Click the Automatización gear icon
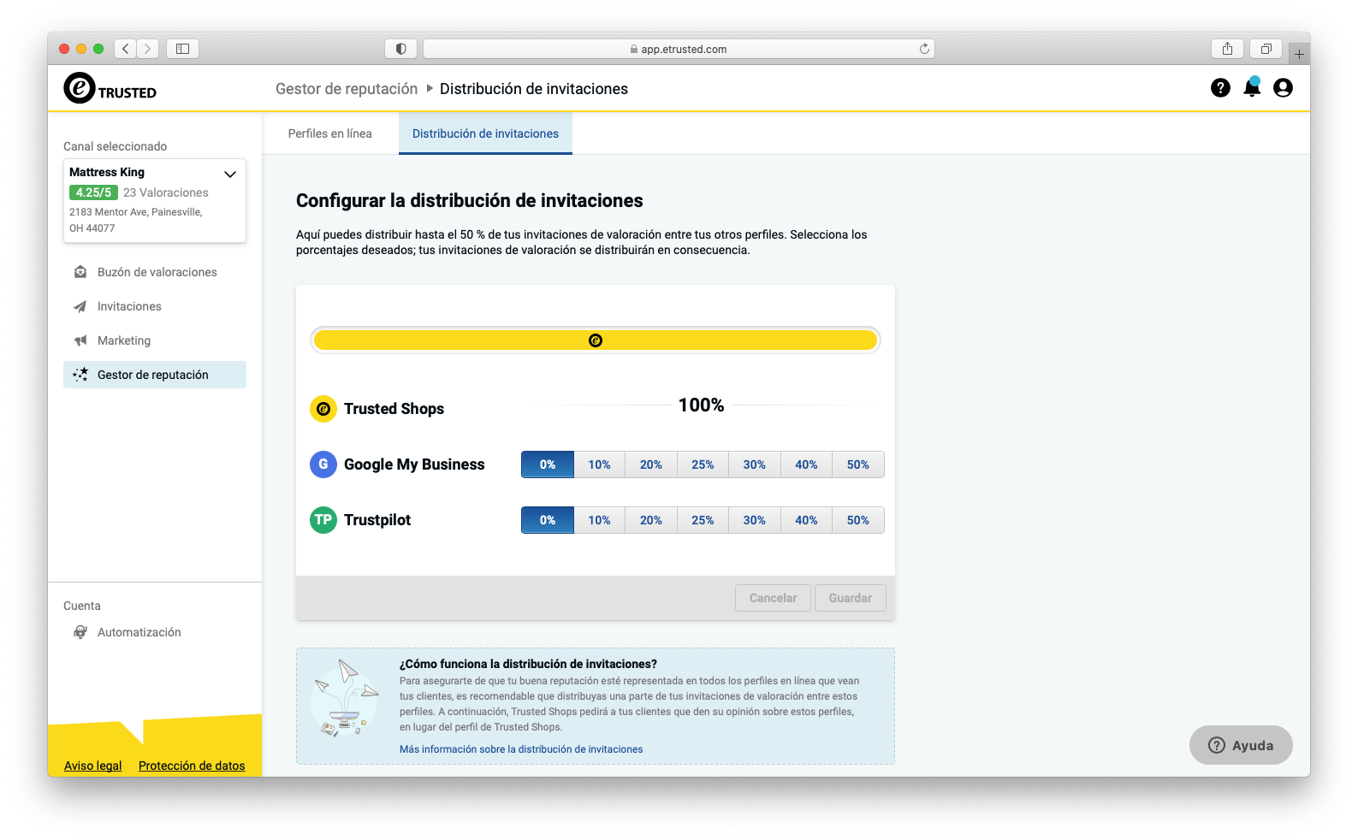The height and width of the screenshot is (840, 1358). click(80, 632)
